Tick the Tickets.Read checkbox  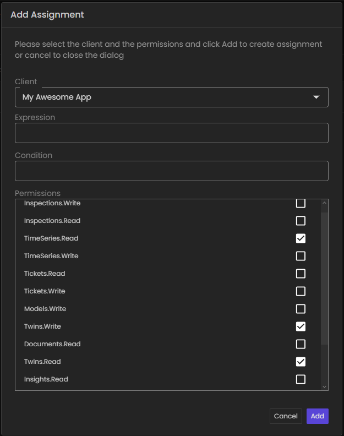301,274
